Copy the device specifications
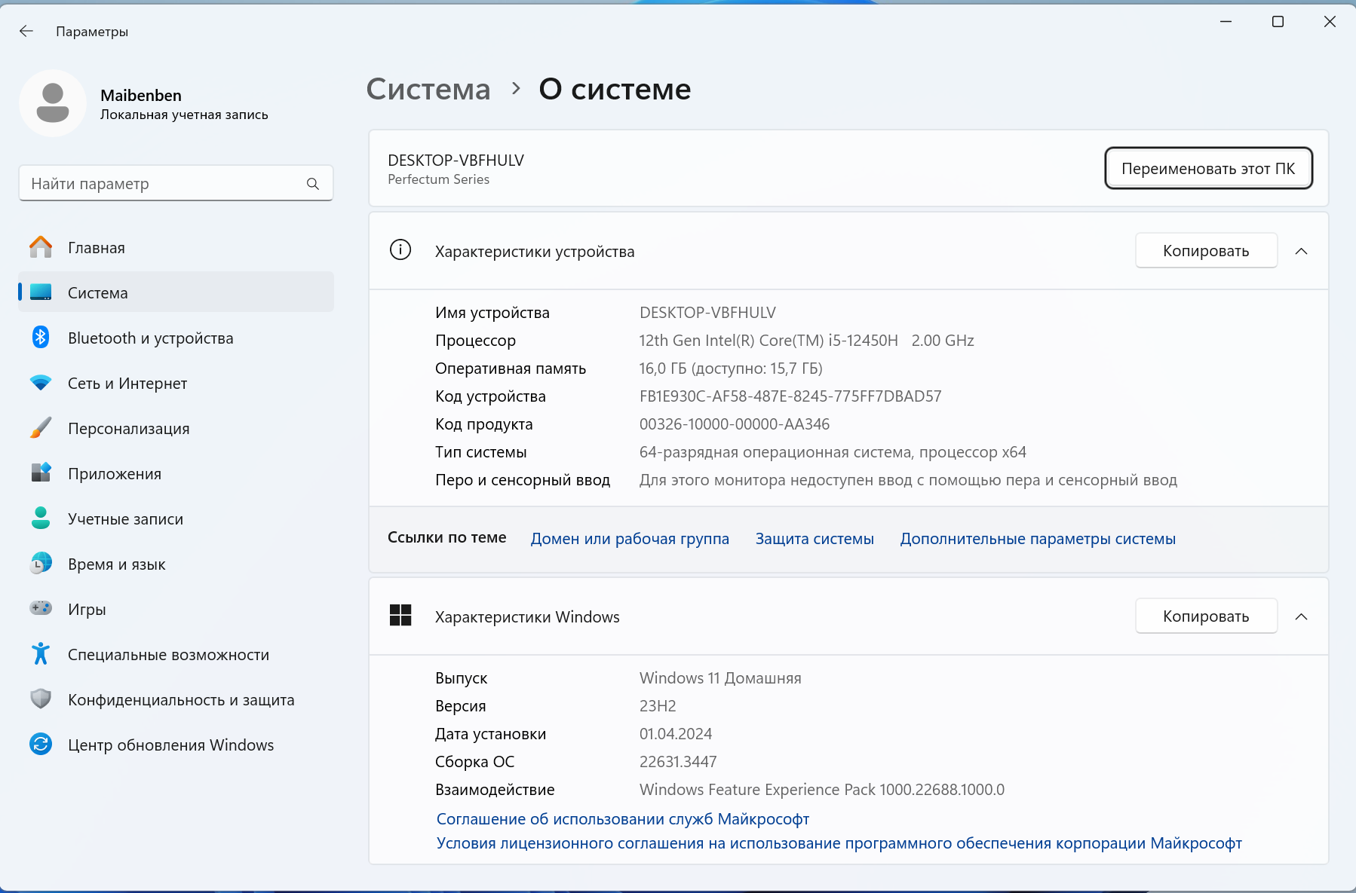The height and width of the screenshot is (893, 1356). pyautogui.click(x=1206, y=250)
